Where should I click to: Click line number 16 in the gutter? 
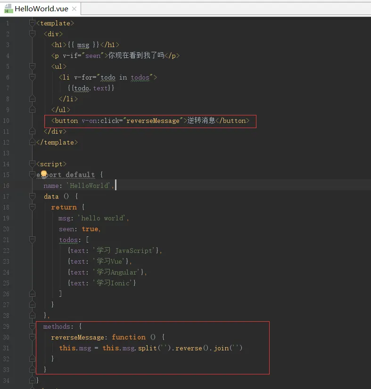[x=6, y=186]
